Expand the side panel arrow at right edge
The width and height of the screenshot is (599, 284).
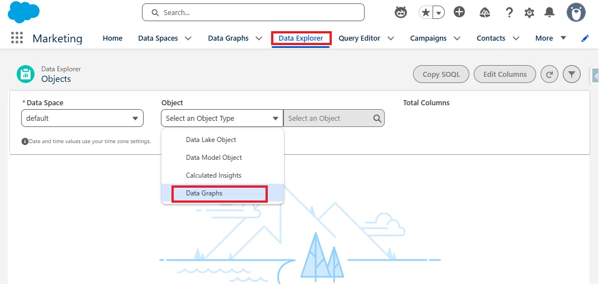(595, 75)
